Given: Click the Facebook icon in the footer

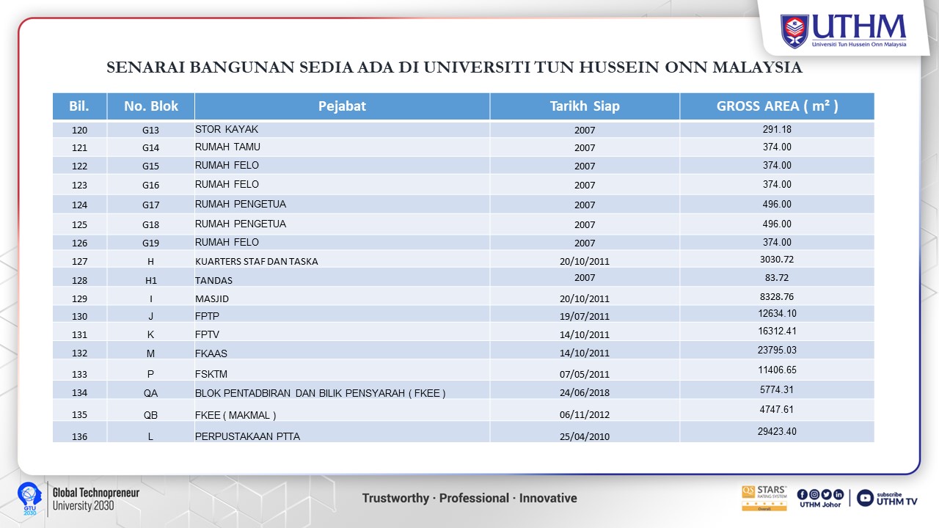Looking at the screenshot, I should point(803,494).
